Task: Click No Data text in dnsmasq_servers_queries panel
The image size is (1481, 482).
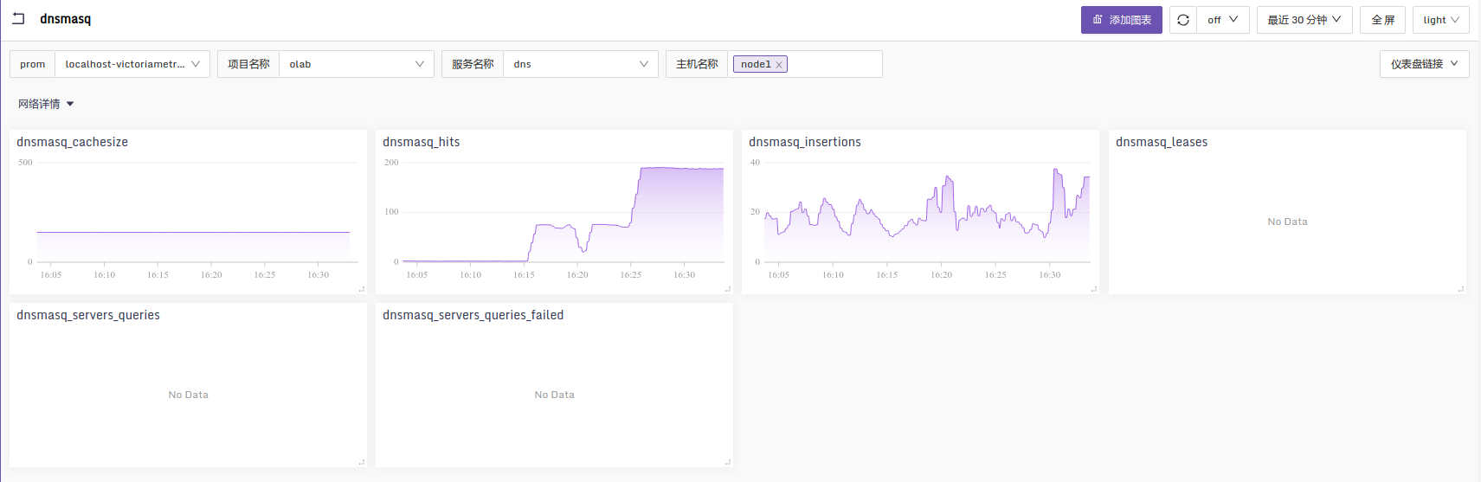Action: tap(188, 395)
